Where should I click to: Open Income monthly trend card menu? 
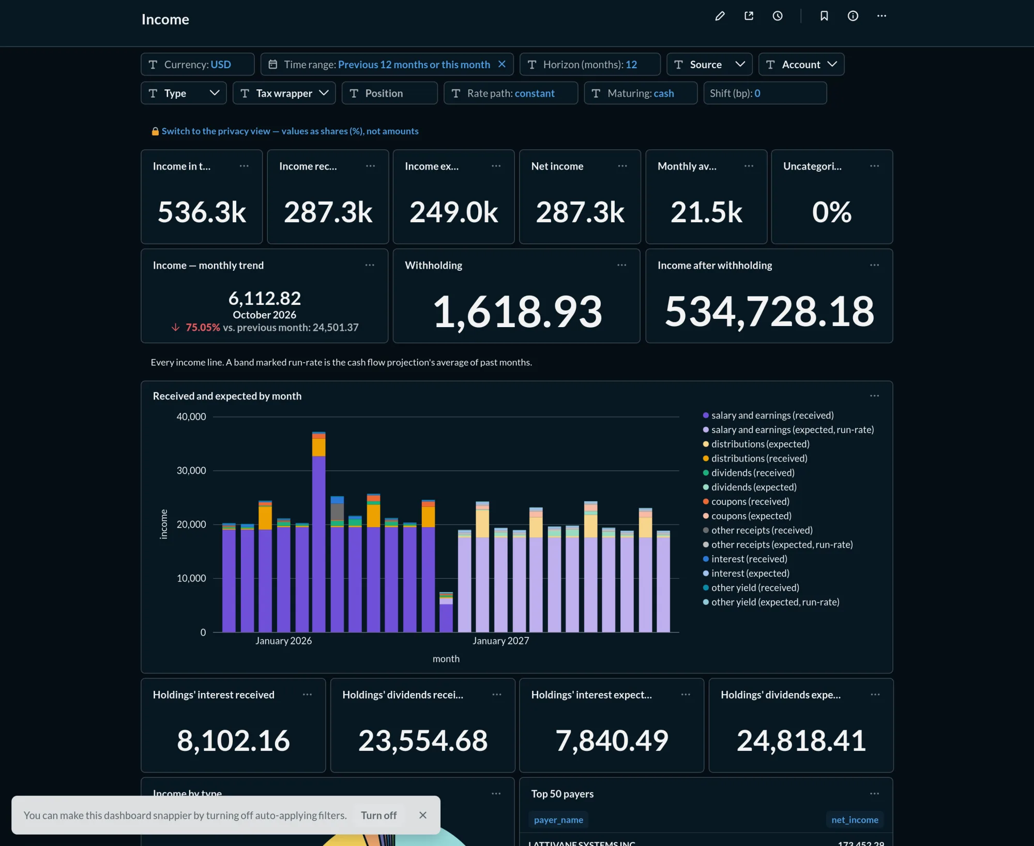point(370,265)
